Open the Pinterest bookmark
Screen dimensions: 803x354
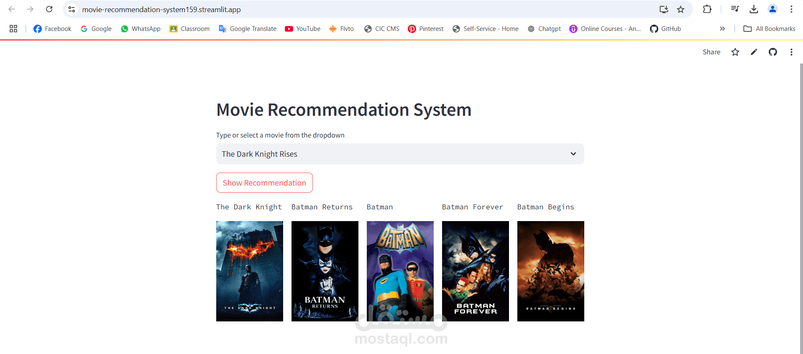point(426,28)
